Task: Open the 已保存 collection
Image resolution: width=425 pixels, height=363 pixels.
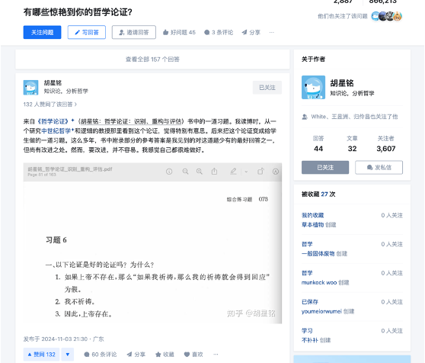Action: [309, 302]
